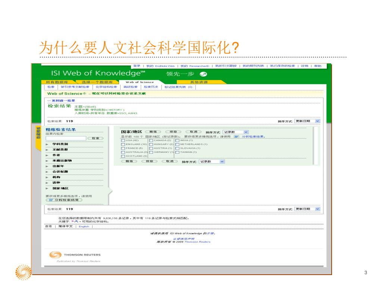Open 我已保存的检索 link
The image size is (382, 287).
point(283,66)
